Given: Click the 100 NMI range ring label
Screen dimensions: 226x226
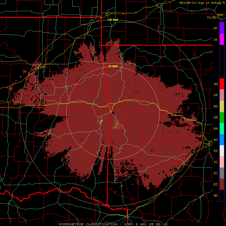Looking at the screenshot, I should click(113, 20).
